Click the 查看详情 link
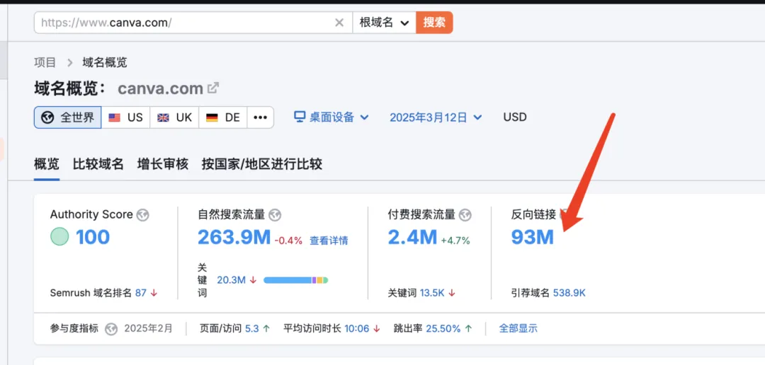The image size is (765, 365). click(329, 241)
